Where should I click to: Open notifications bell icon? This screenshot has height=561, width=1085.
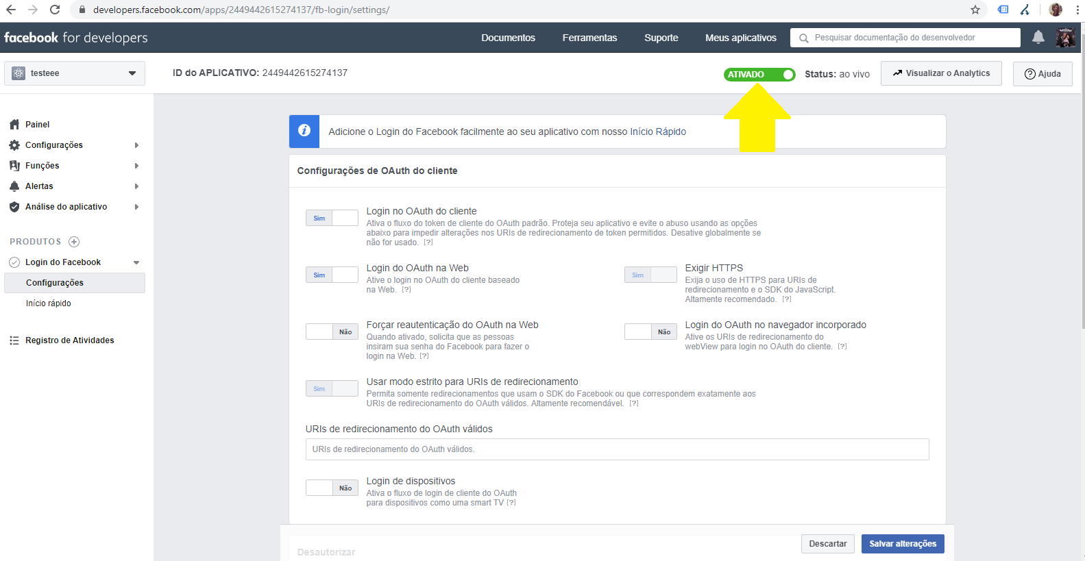1038,37
